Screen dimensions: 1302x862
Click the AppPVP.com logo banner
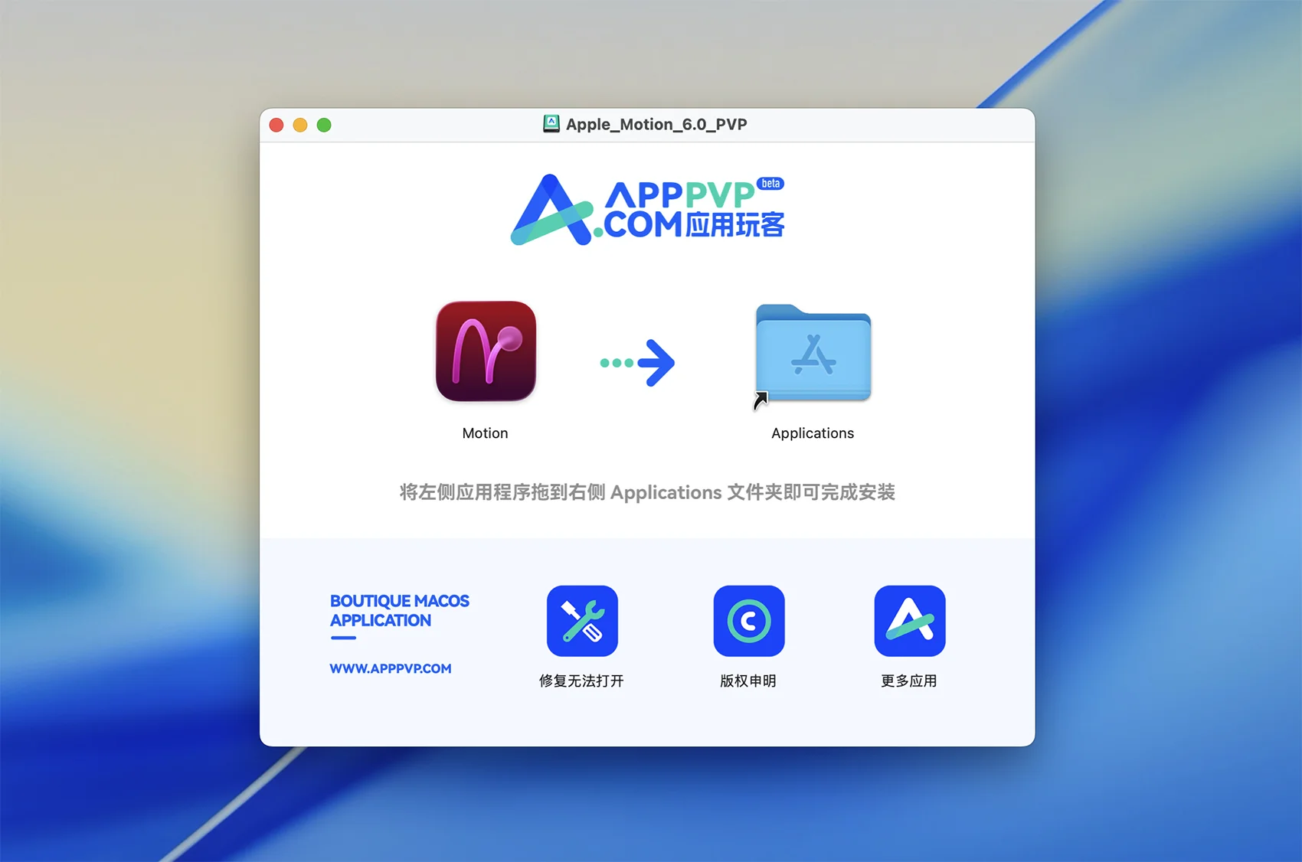point(647,210)
